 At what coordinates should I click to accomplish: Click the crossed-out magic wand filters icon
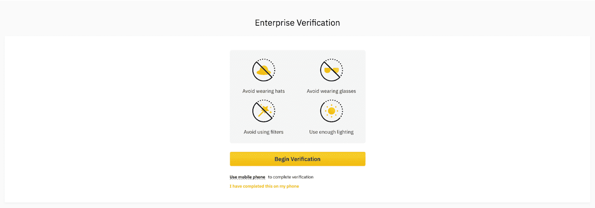click(x=264, y=111)
